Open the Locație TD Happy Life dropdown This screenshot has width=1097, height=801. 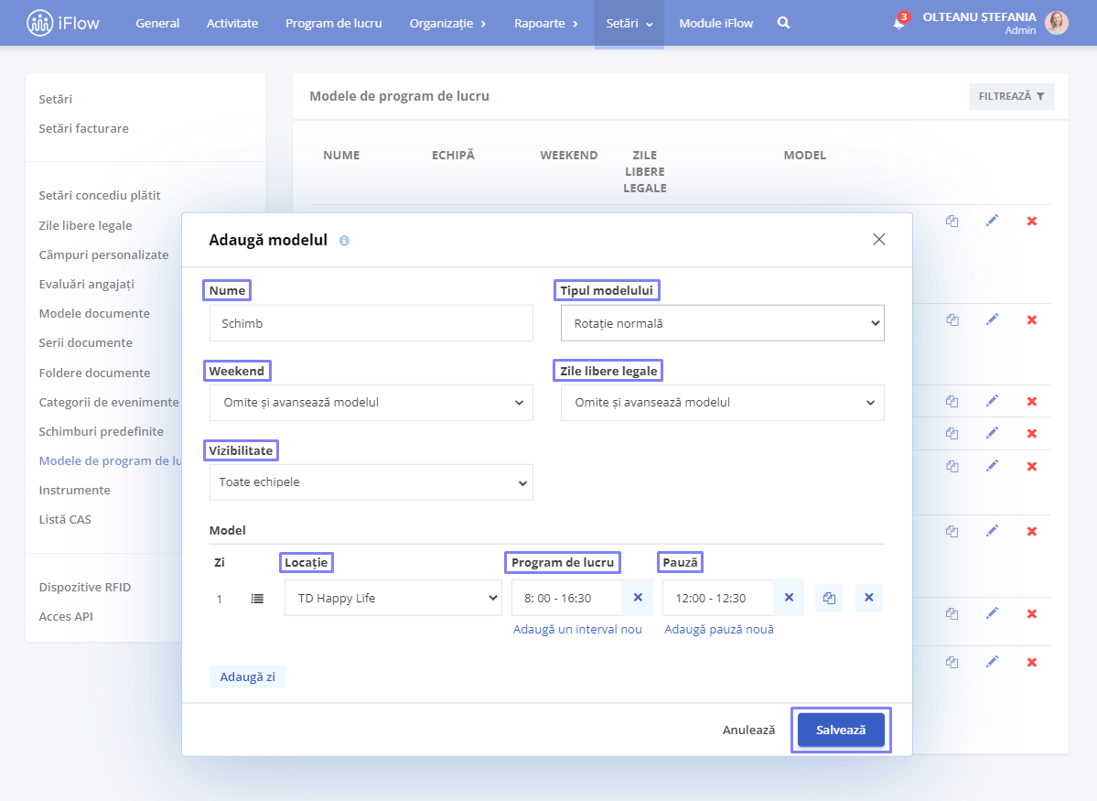tap(393, 598)
